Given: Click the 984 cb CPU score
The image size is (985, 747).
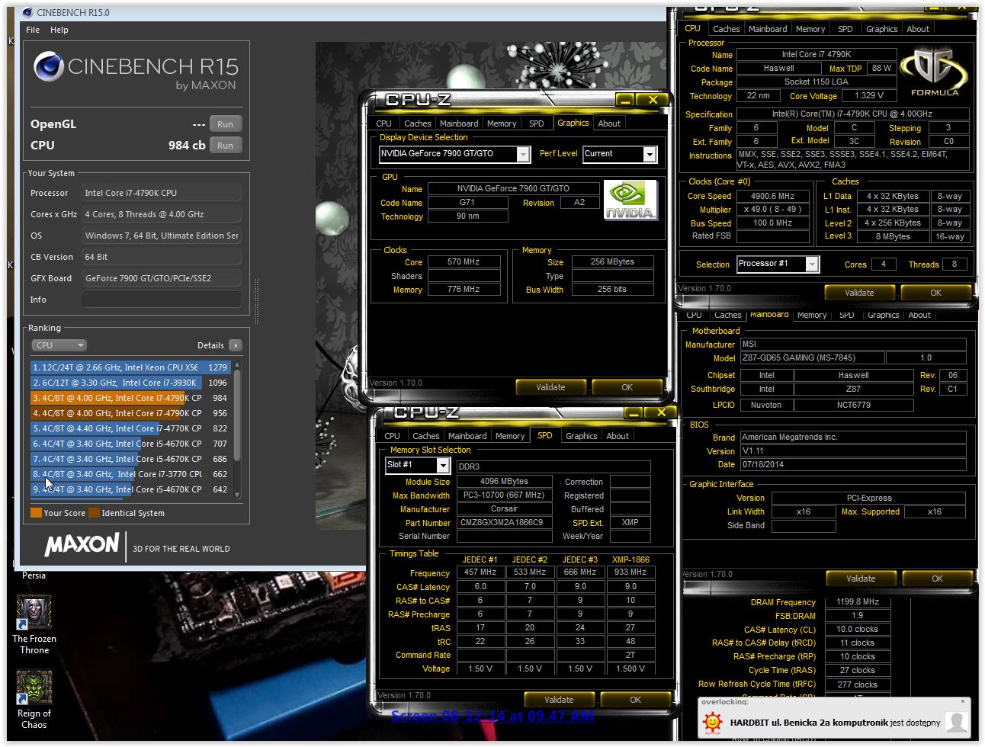Looking at the screenshot, I should point(187,145).
